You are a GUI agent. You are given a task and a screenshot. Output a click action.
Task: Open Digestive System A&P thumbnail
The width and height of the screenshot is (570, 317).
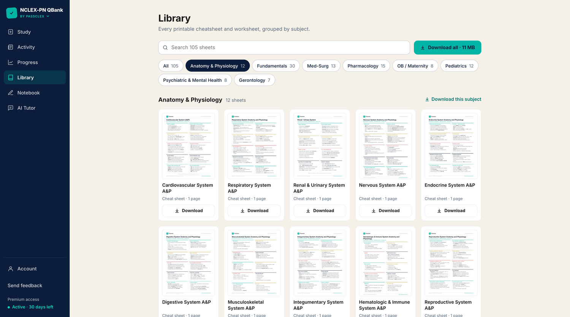pos(188,263)
